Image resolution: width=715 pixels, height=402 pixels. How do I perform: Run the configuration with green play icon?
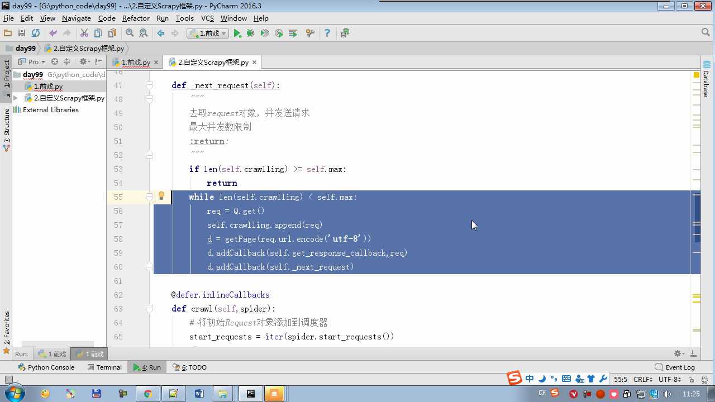pos(237,33)
